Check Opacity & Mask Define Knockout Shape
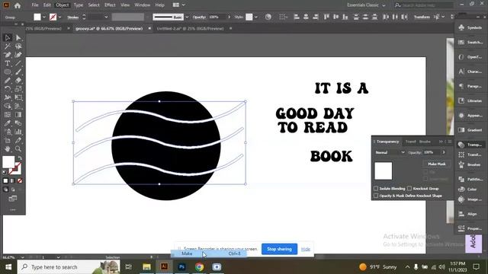This screenshot has height=274, width=488. (x=376, y=196)
